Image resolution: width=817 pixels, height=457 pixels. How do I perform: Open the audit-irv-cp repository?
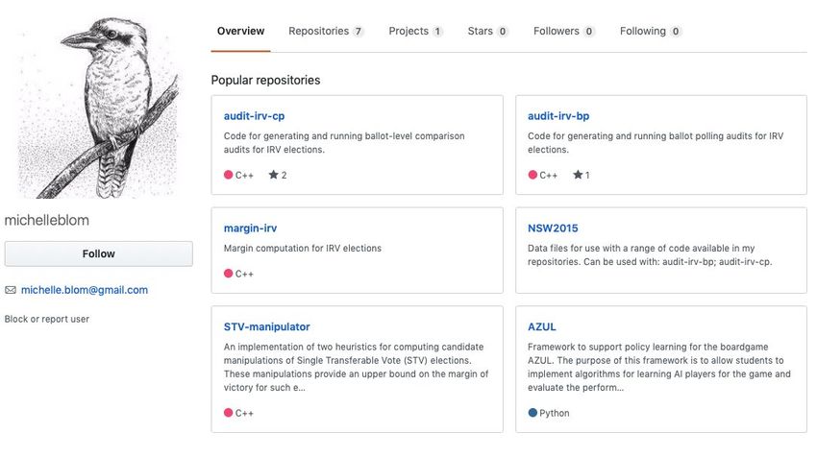[x=255, y=116]
